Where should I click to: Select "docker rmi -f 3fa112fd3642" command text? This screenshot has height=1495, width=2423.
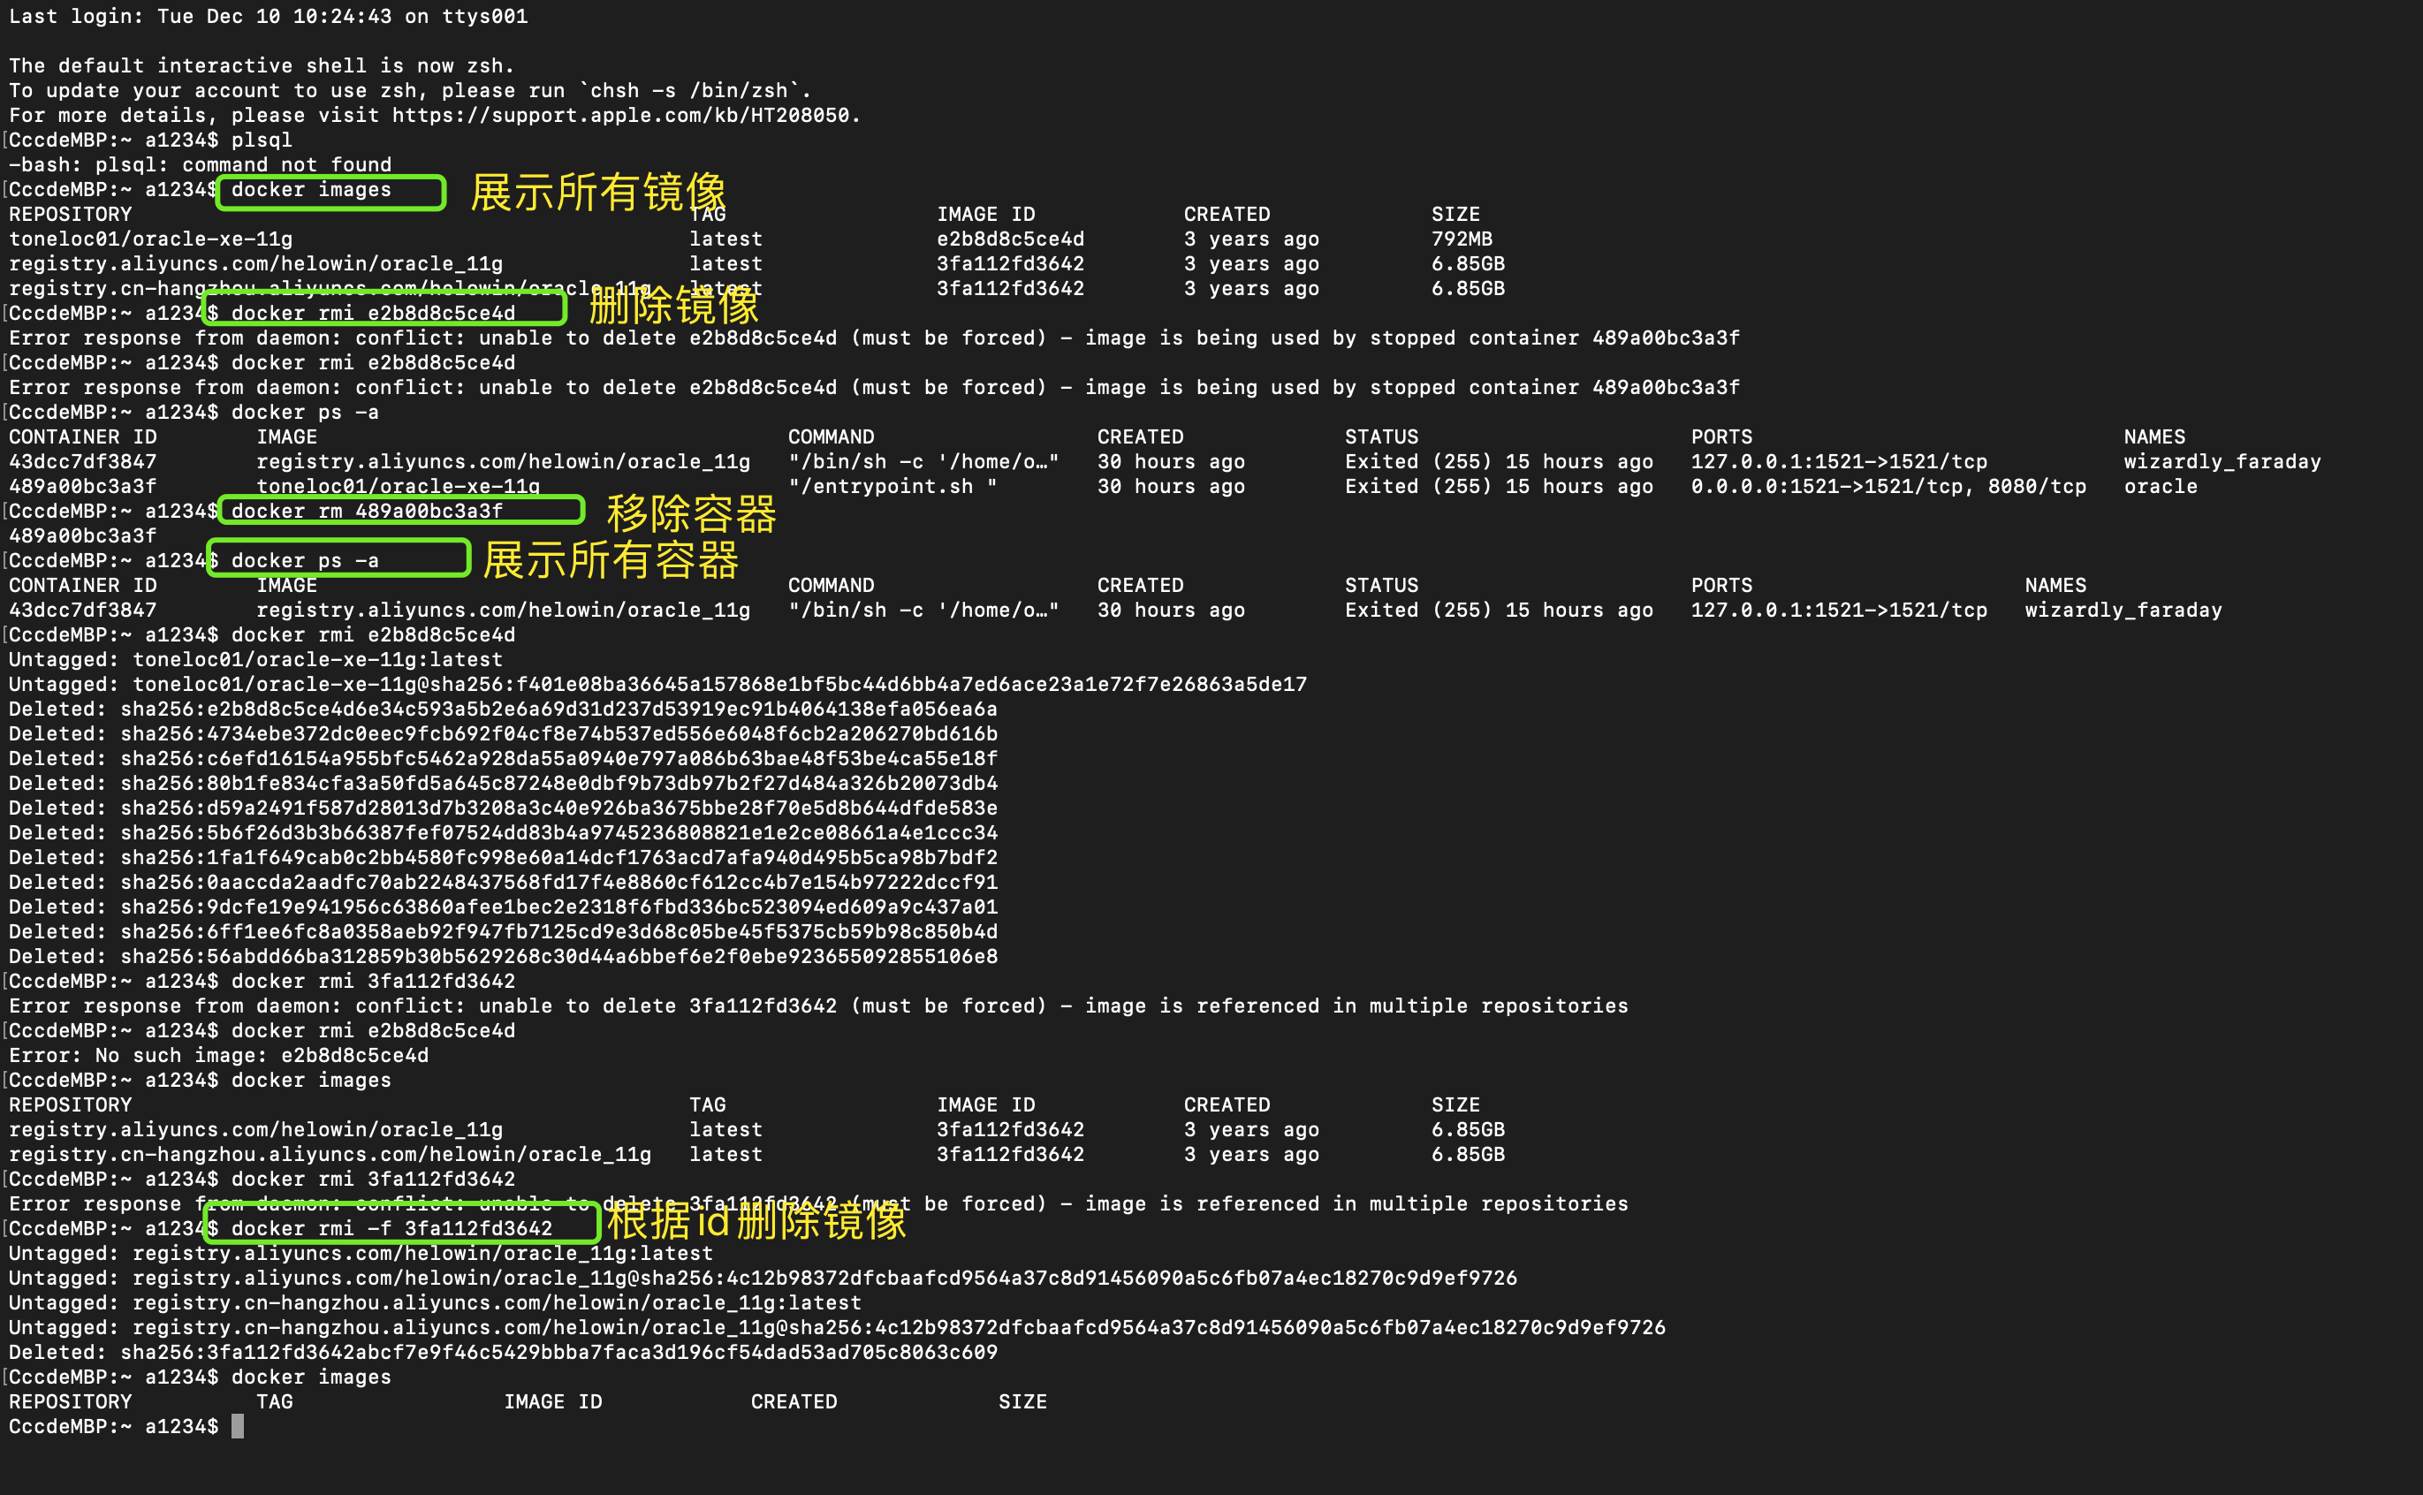tap(391, 1228)
